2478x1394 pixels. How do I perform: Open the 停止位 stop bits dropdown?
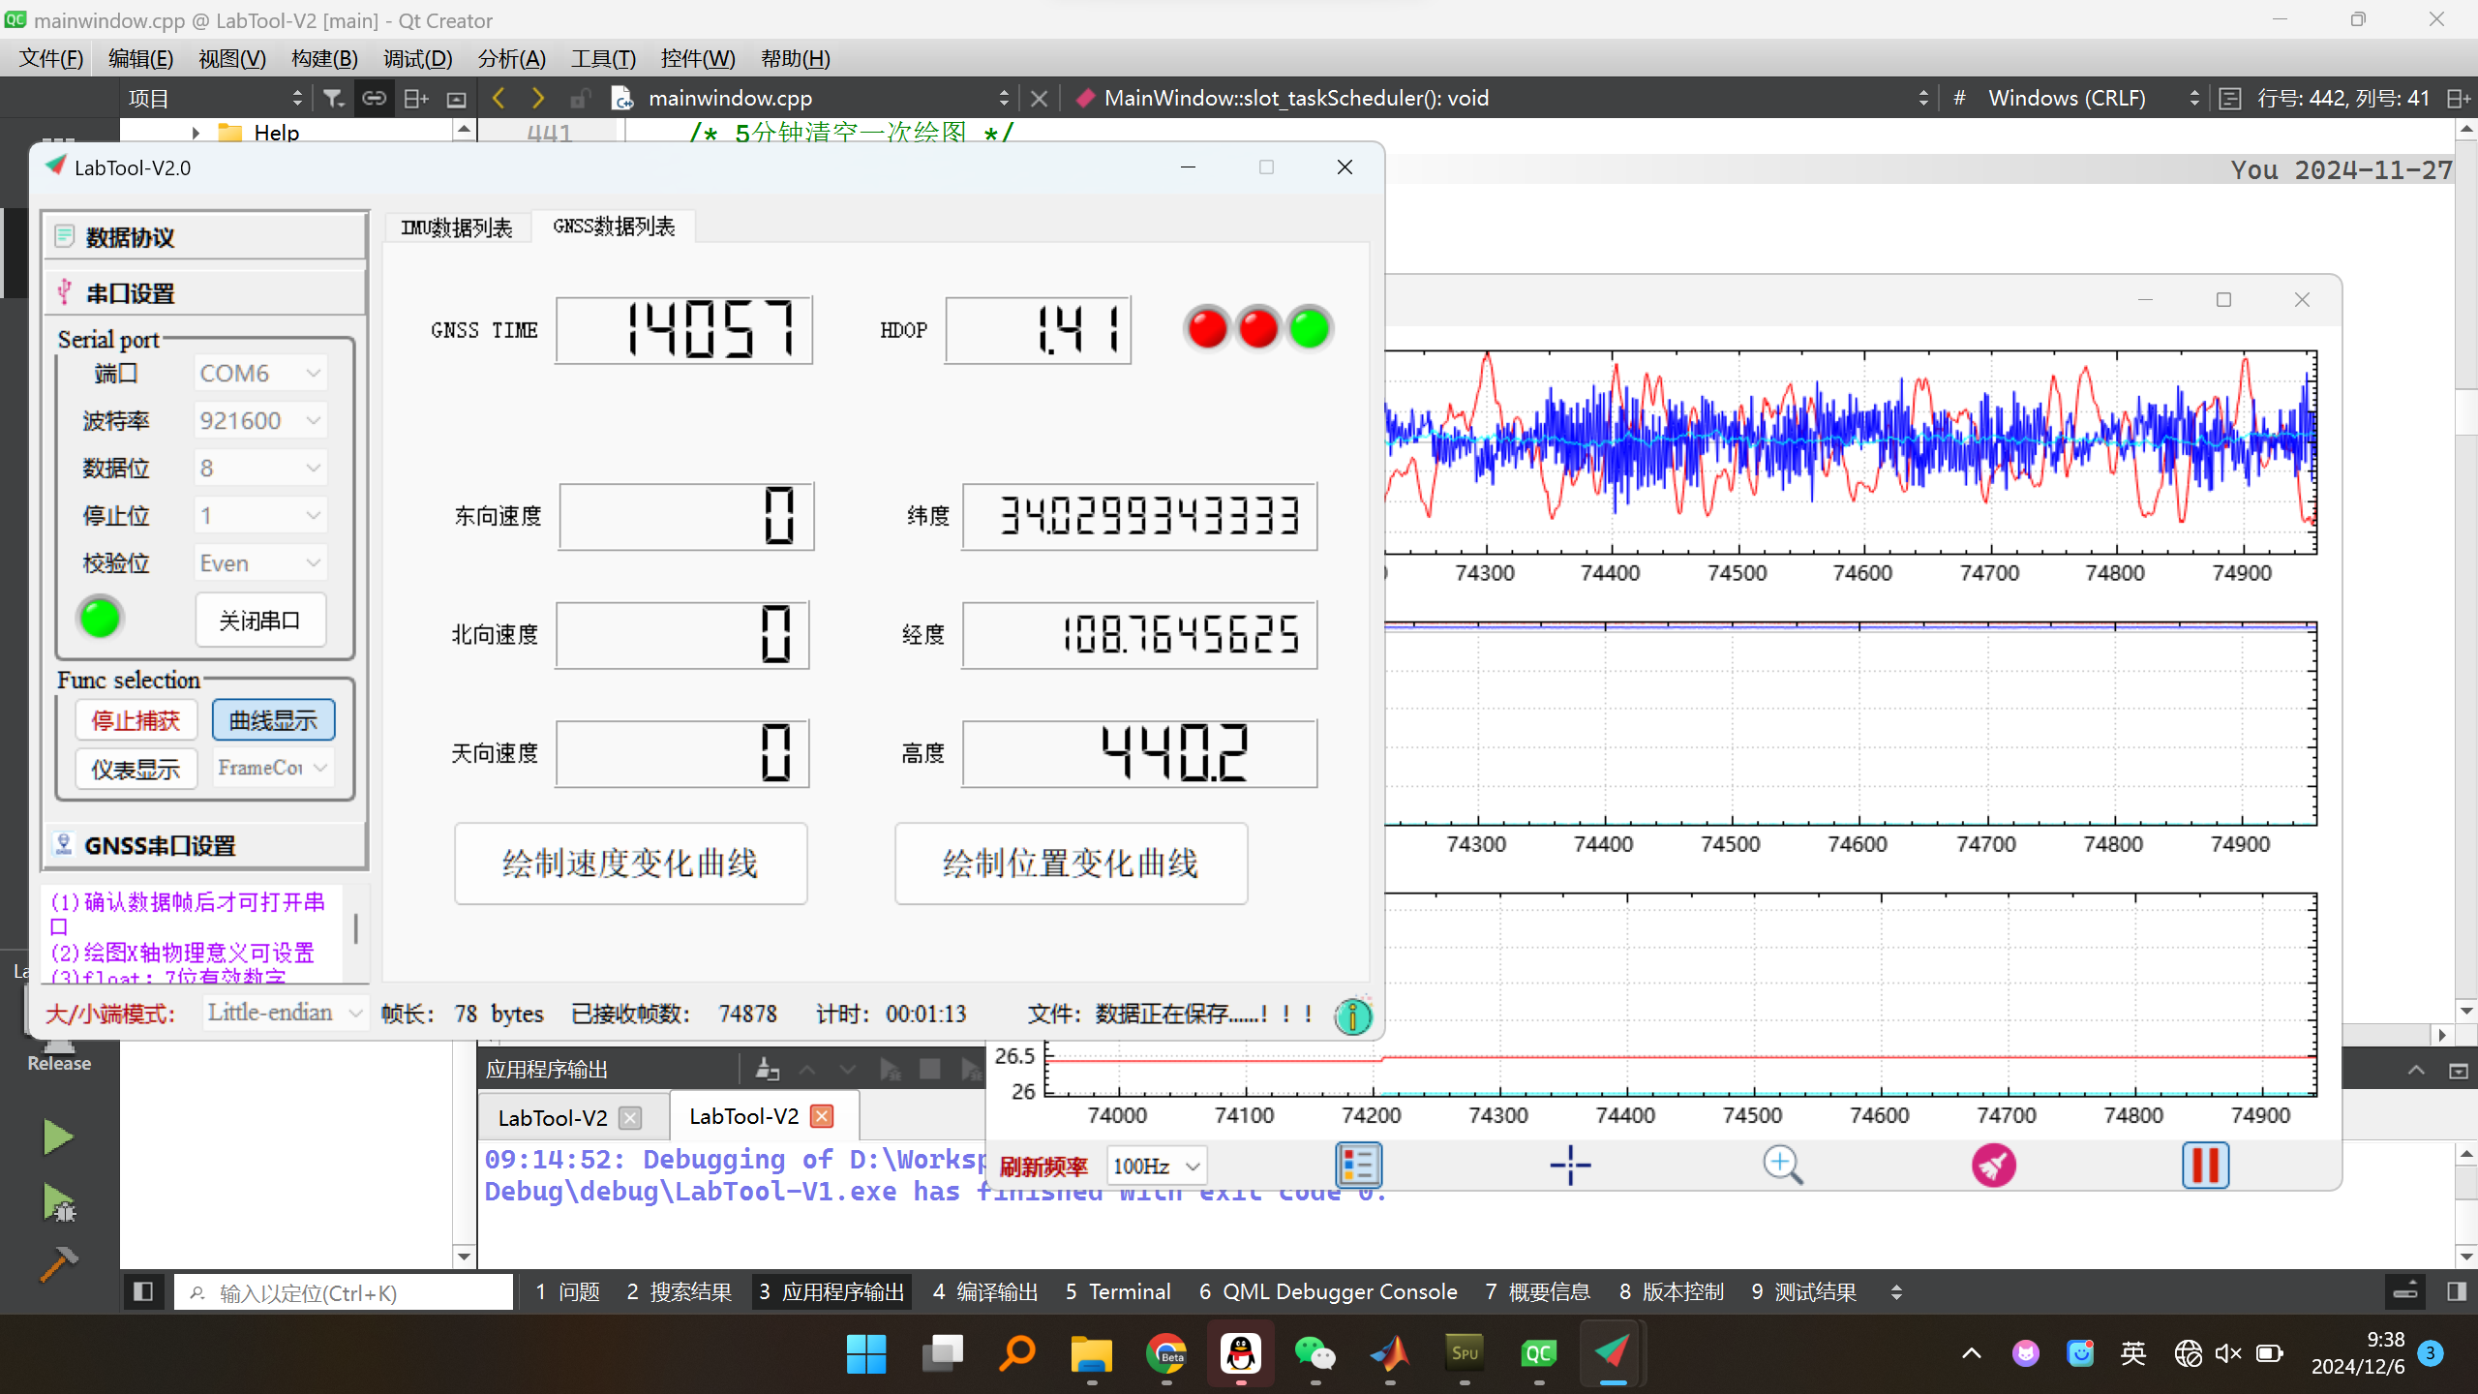pos(260,515)
